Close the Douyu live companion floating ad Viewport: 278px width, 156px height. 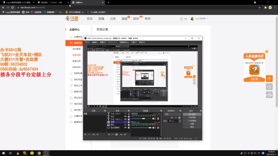(267, 52)
